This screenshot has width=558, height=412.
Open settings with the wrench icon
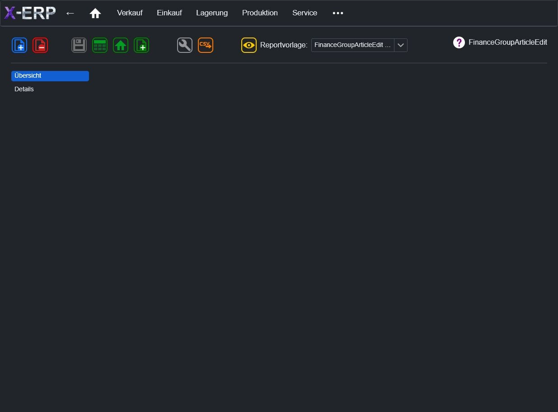[x=185, y=45]
